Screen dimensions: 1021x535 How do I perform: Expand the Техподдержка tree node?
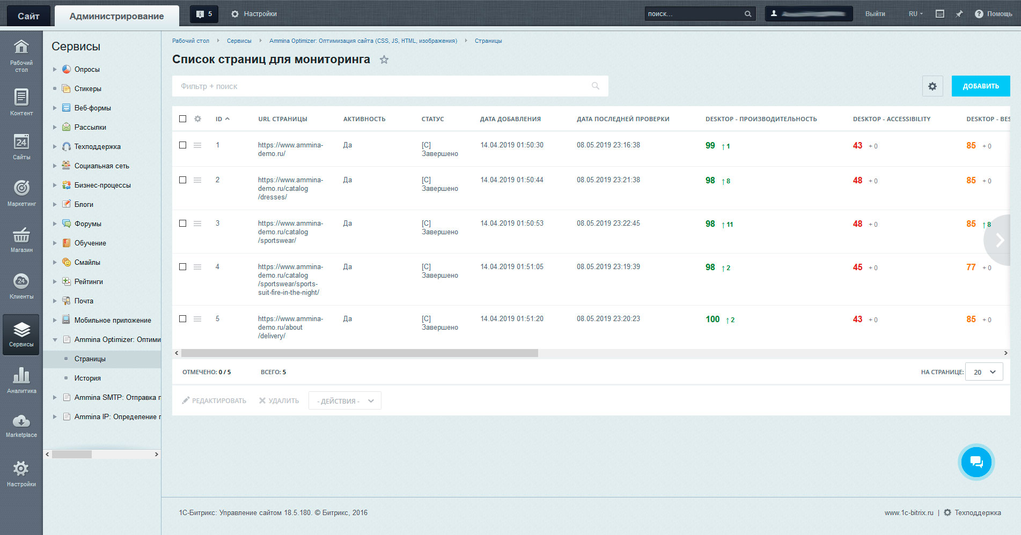pos(55,146)
